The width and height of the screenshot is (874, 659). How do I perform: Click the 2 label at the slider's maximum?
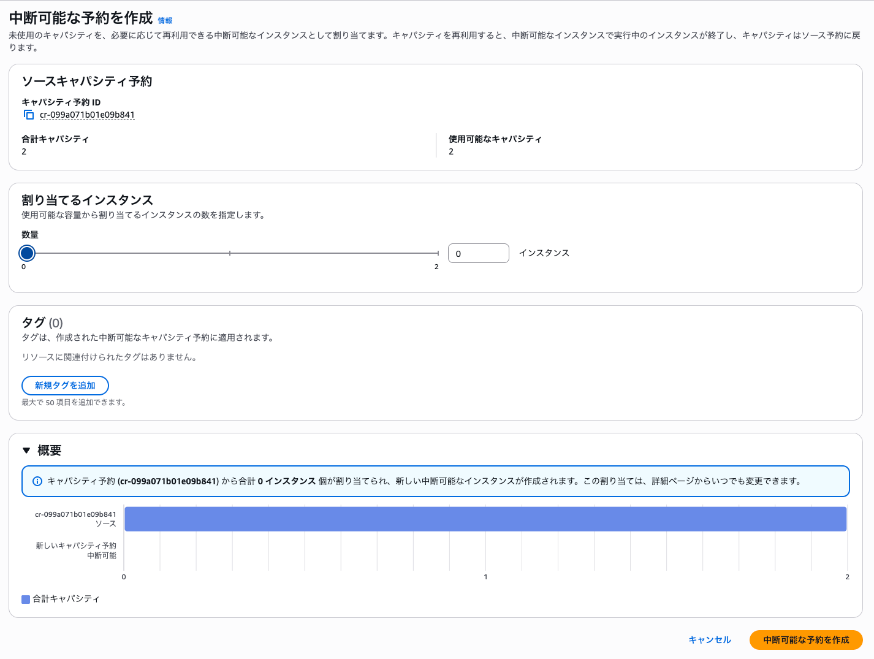click(436, 267)
